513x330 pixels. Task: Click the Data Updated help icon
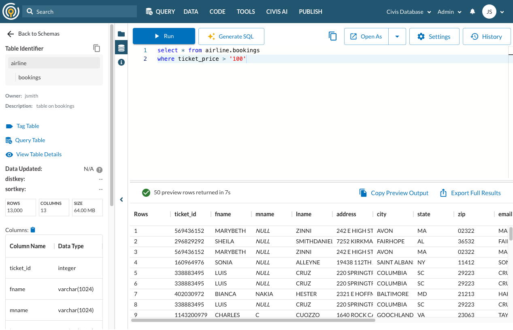[x=99, y=170]
